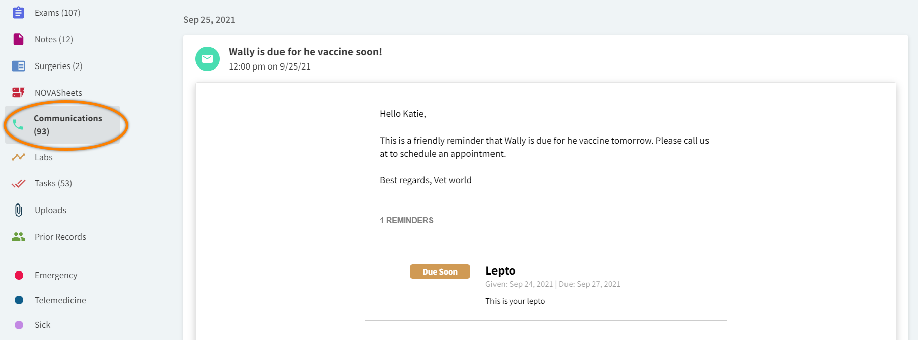This screenshot has width=918, height=340.
Task: Select the red Emergency color dot
Action: click(x=19, y=275)
